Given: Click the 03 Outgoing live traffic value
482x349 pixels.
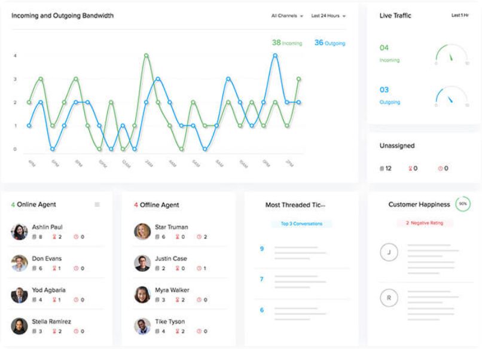Looking at the screenshot, I should click(390, 96).
